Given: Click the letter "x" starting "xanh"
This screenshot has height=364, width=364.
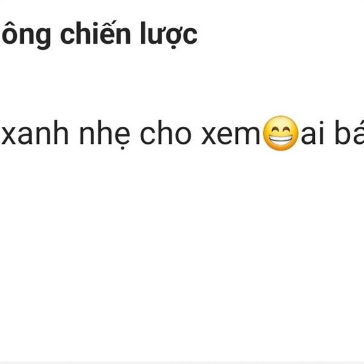Looking at the screenshot, I should pyautogui.click(x=8, y=135).
